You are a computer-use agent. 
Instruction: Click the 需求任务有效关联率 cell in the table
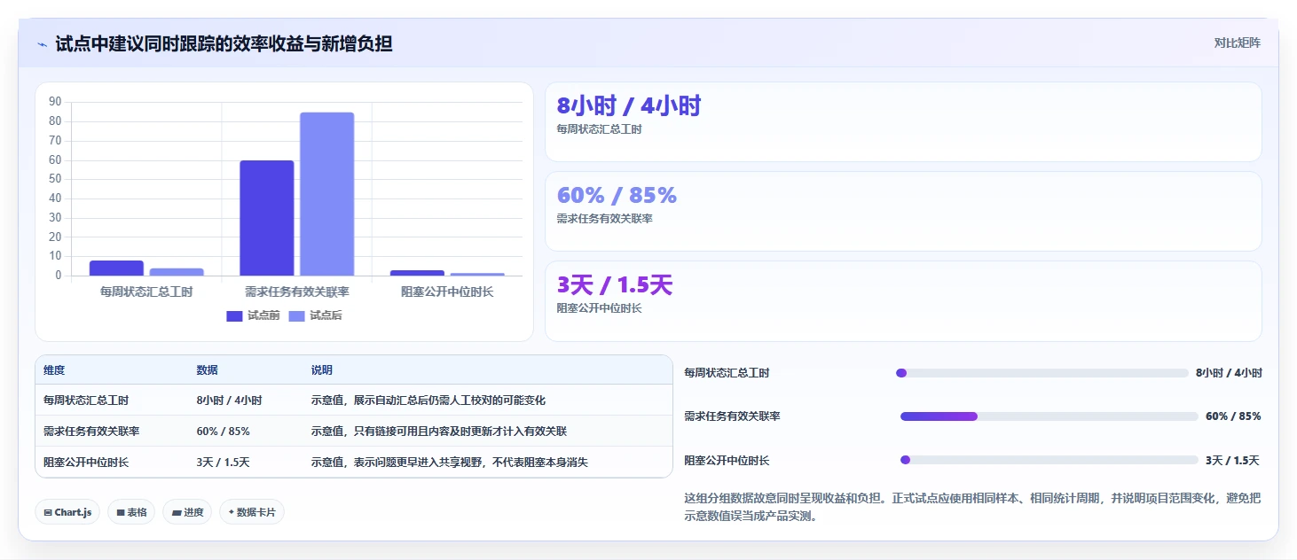(91, 432)
